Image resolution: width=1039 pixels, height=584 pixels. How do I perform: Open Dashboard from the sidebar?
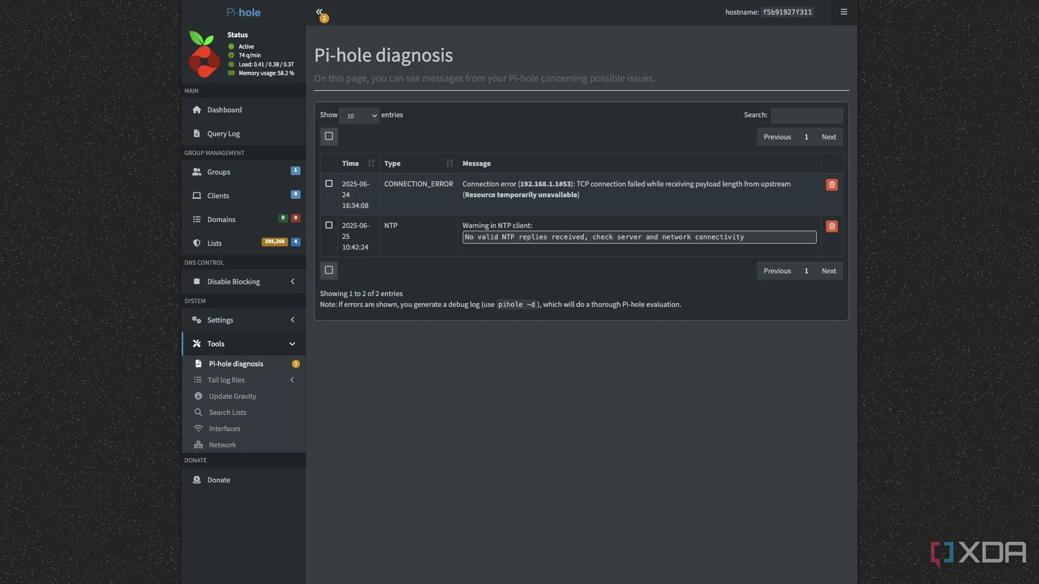click(x=244, y=110)
